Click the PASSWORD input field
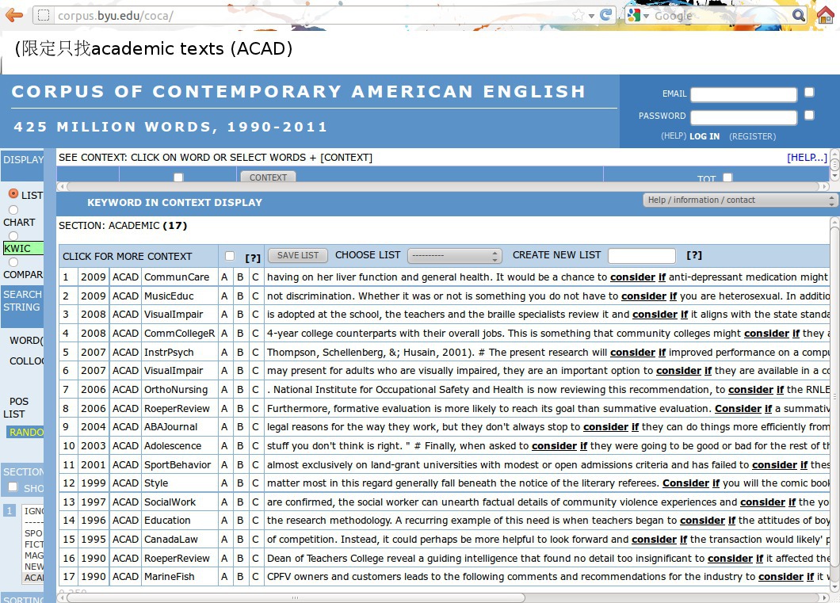This screenshot has height=603, width=840. click(743, 116)
